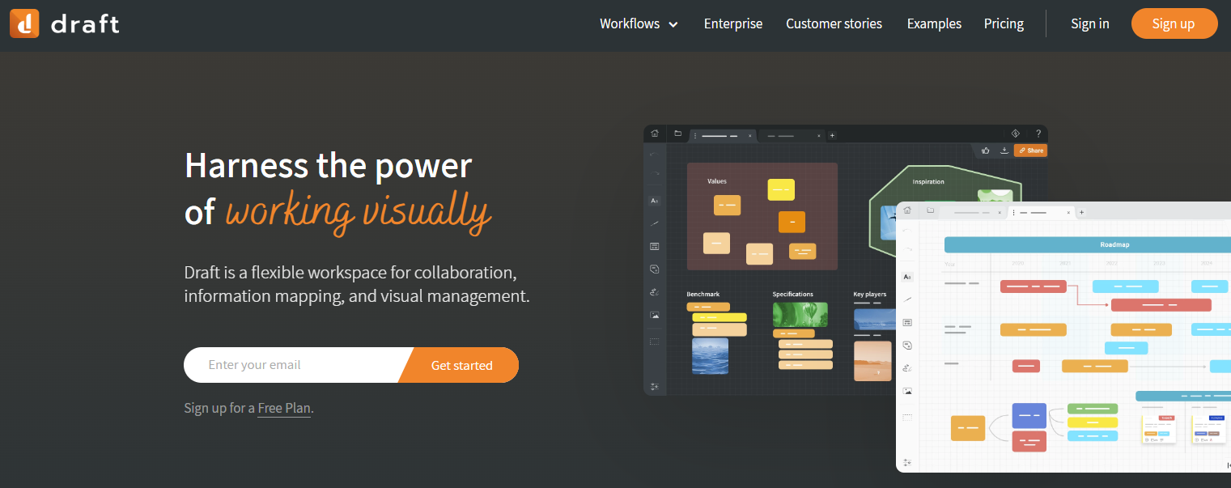Select the table tool in the dark window

[655, 246]
